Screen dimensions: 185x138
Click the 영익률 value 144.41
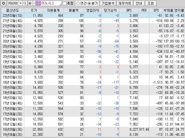click(179, 124)
